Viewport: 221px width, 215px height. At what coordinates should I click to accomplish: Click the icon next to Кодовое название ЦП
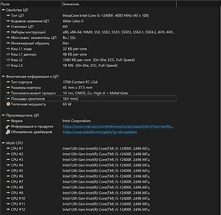8,21
